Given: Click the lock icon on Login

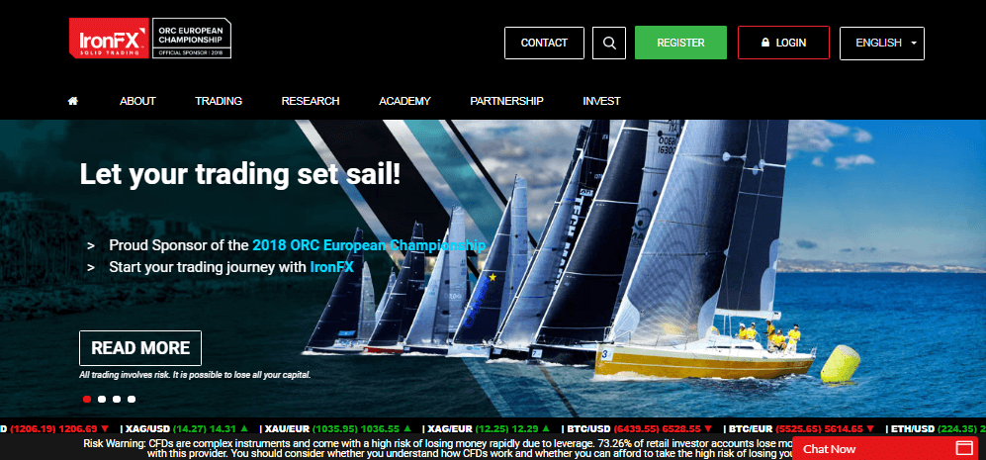Looking at the screenshot, I should click(765, 43).
